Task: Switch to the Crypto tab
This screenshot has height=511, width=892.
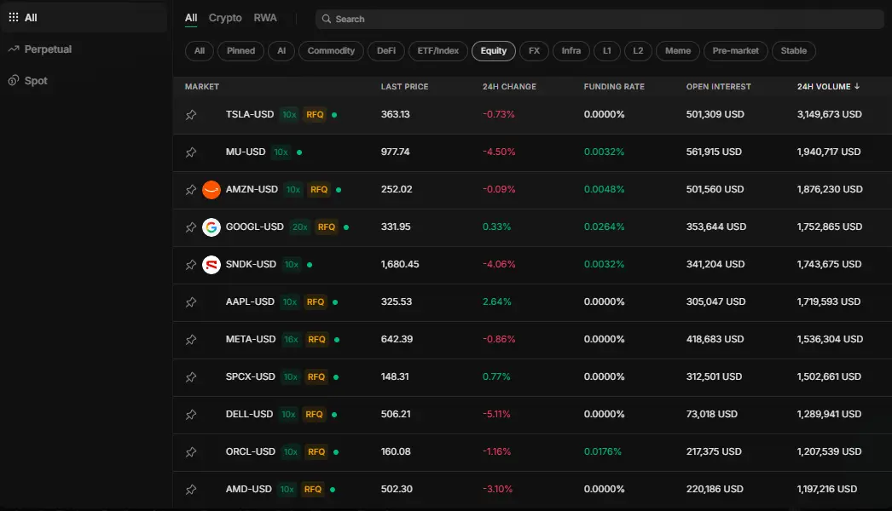Action: 225,18
